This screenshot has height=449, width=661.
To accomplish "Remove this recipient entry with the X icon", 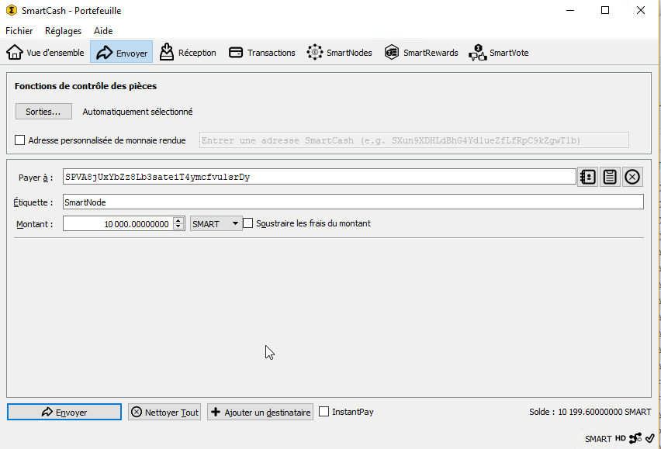I will [632, 177].
